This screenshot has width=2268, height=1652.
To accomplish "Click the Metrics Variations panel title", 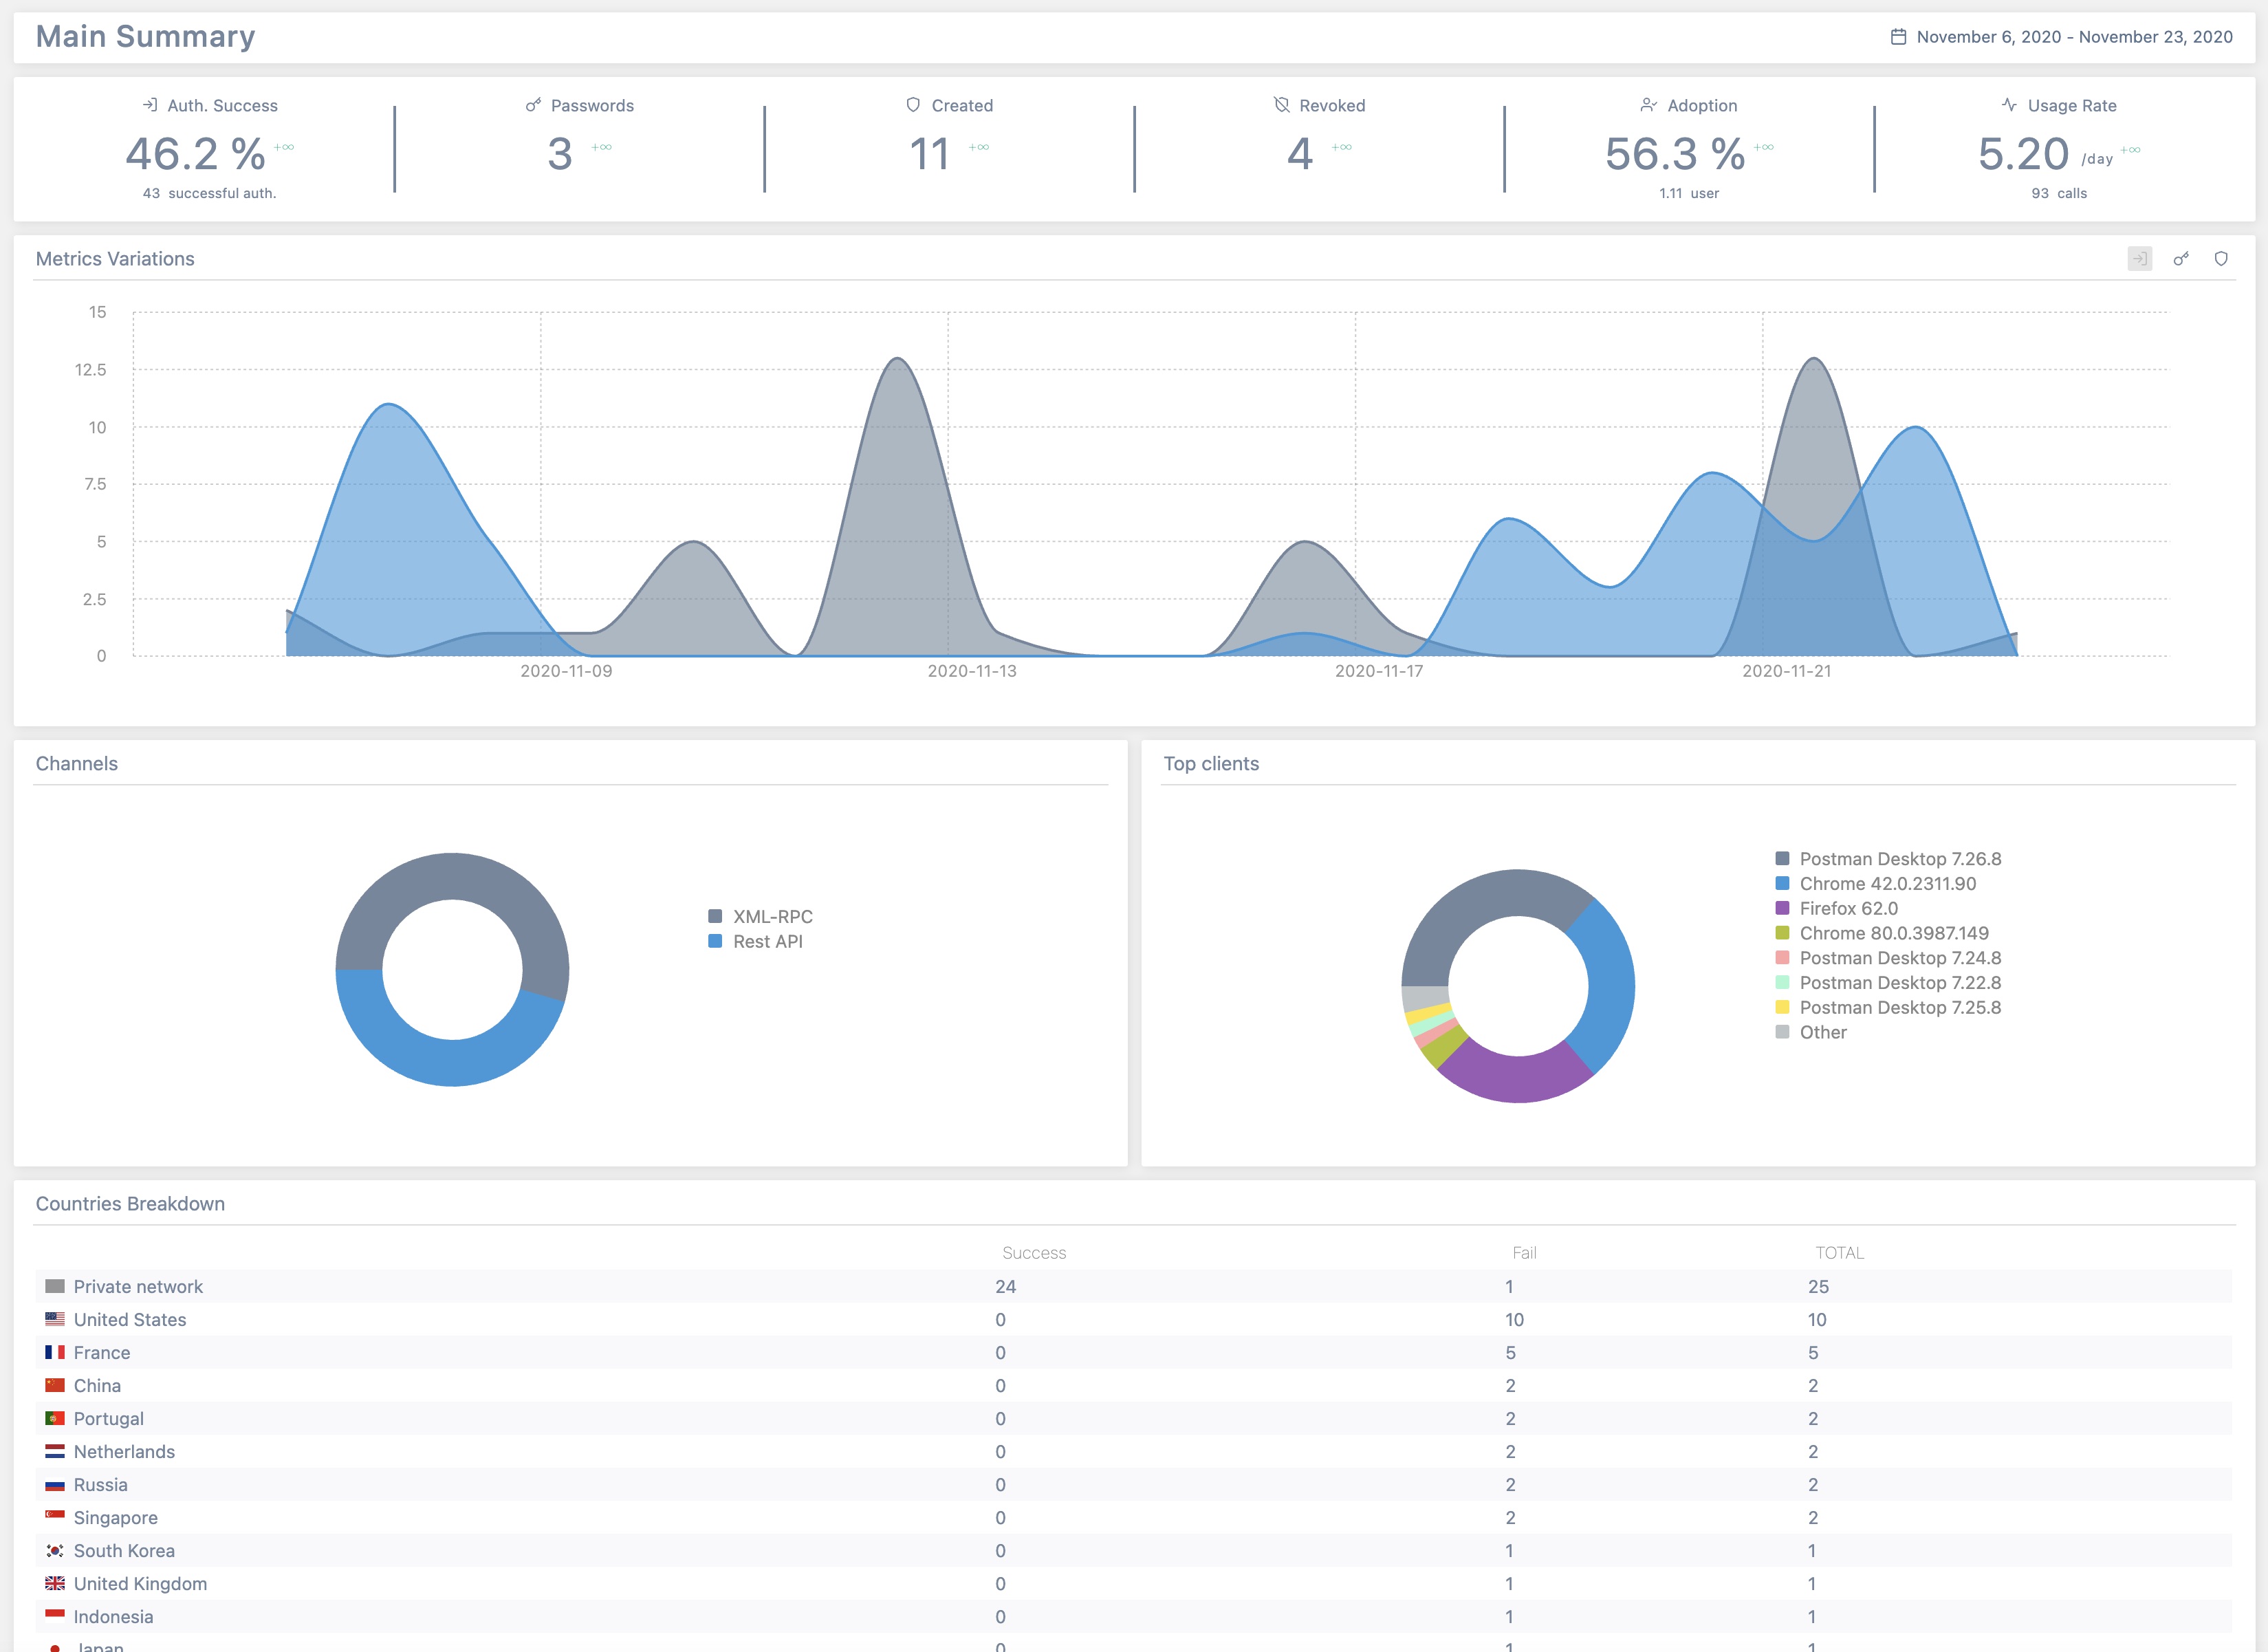I will tap(115, 259).
